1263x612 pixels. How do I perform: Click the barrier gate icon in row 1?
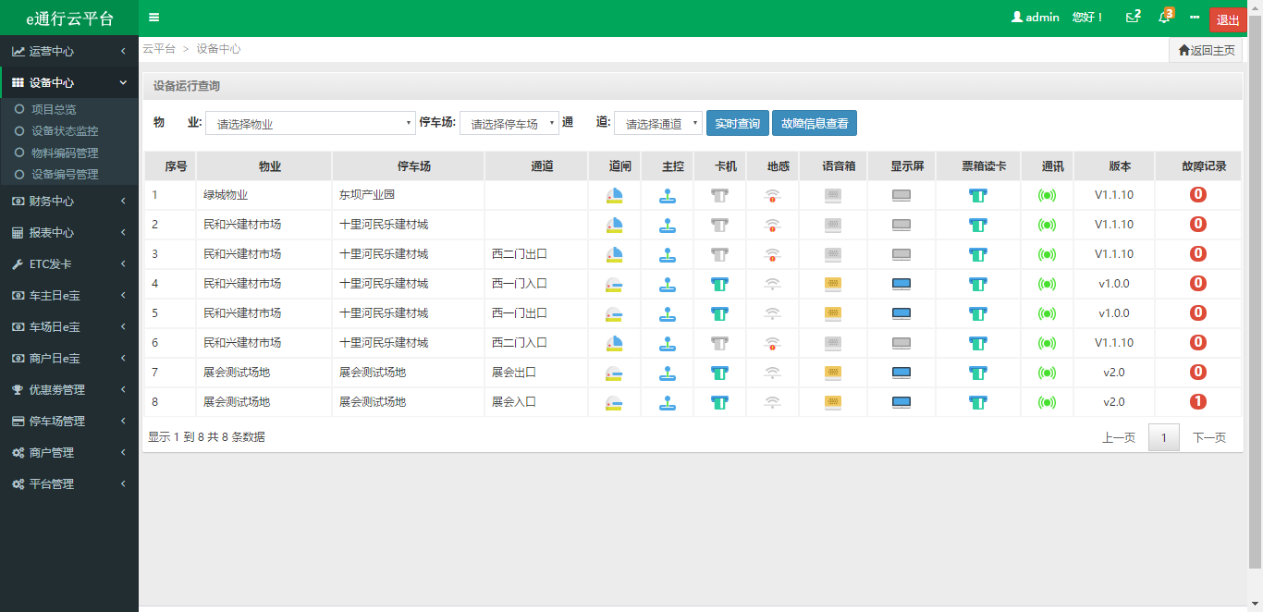coord(614,195)
